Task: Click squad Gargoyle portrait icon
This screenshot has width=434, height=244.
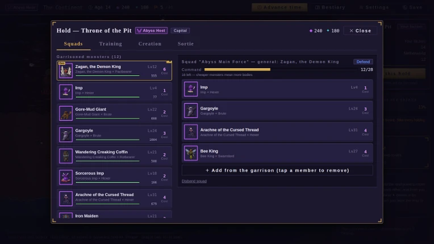Action: [x=191, y=111]
